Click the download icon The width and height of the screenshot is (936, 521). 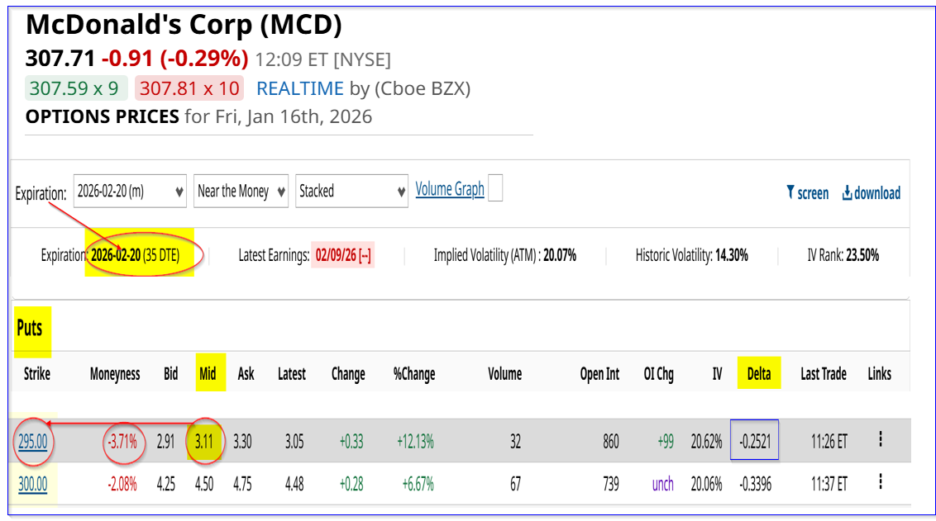[x=848, y=193]
